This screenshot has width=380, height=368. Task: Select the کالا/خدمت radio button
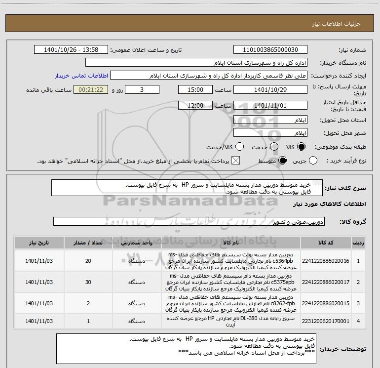point(240,147)
